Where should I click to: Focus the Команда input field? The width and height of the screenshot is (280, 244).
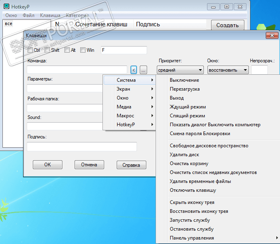77,70
